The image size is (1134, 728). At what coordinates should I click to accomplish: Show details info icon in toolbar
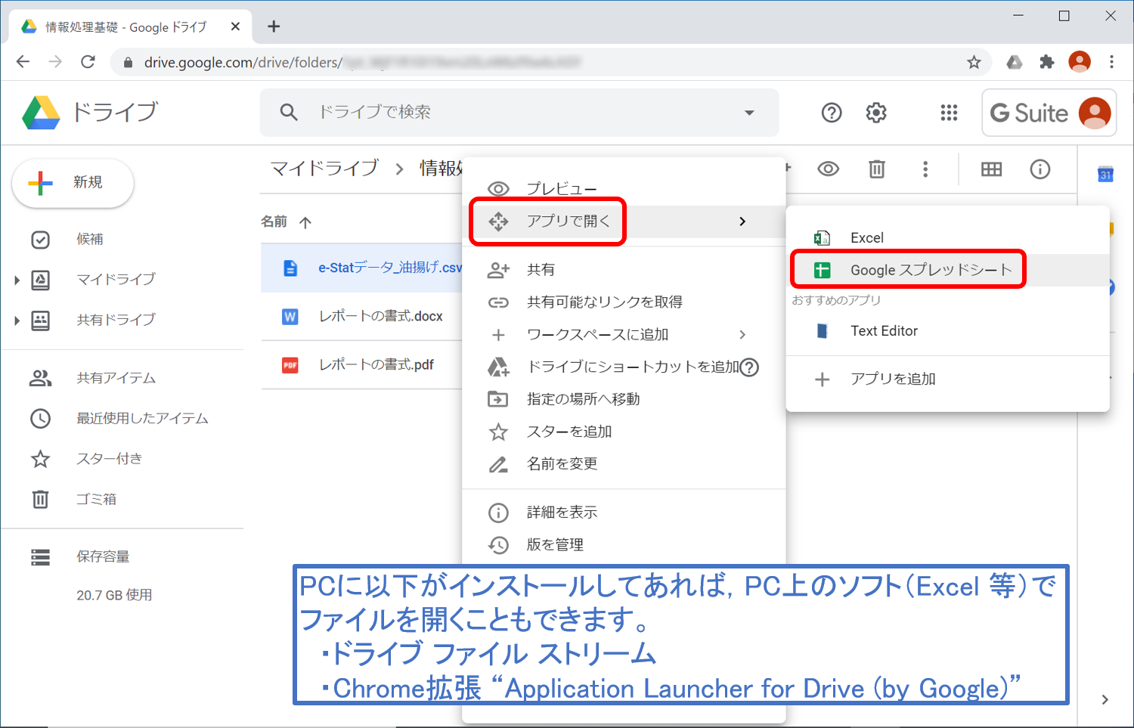pyautogui.click(x=1040, y=169)
